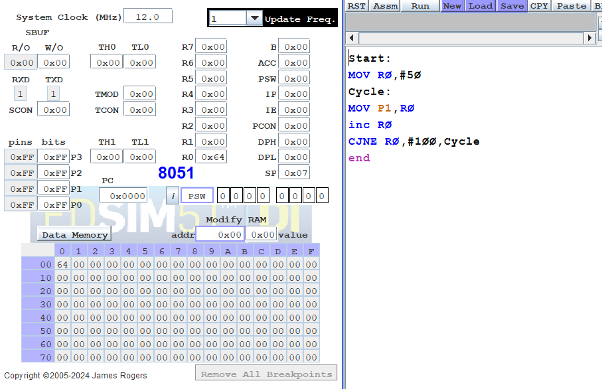Click the TCON register field
This screenshot has width=602, height=389.
click(140, 110)
